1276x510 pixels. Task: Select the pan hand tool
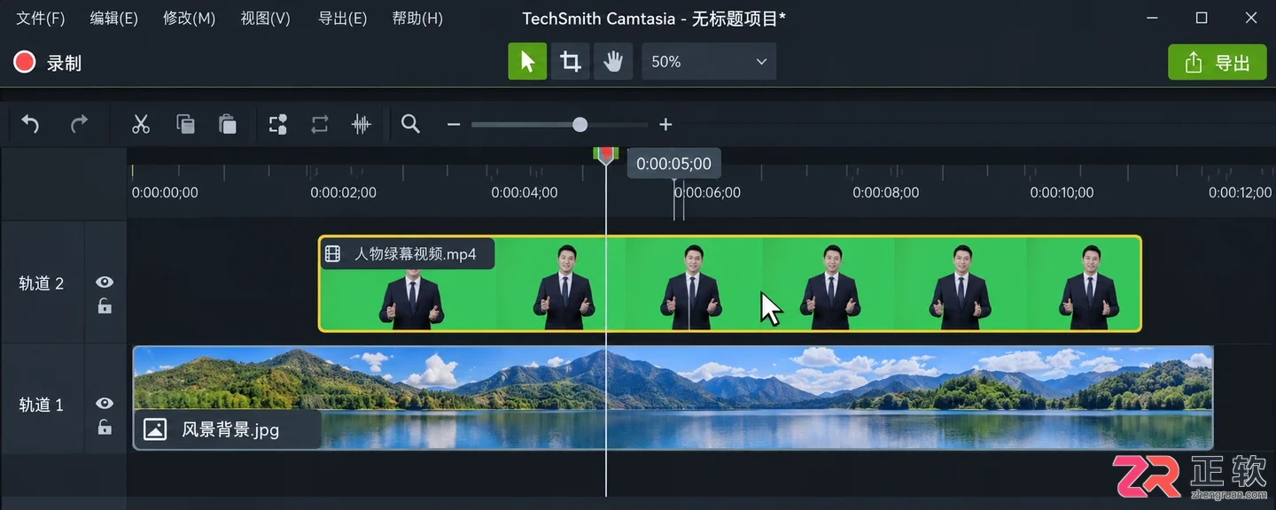point(613,61)
